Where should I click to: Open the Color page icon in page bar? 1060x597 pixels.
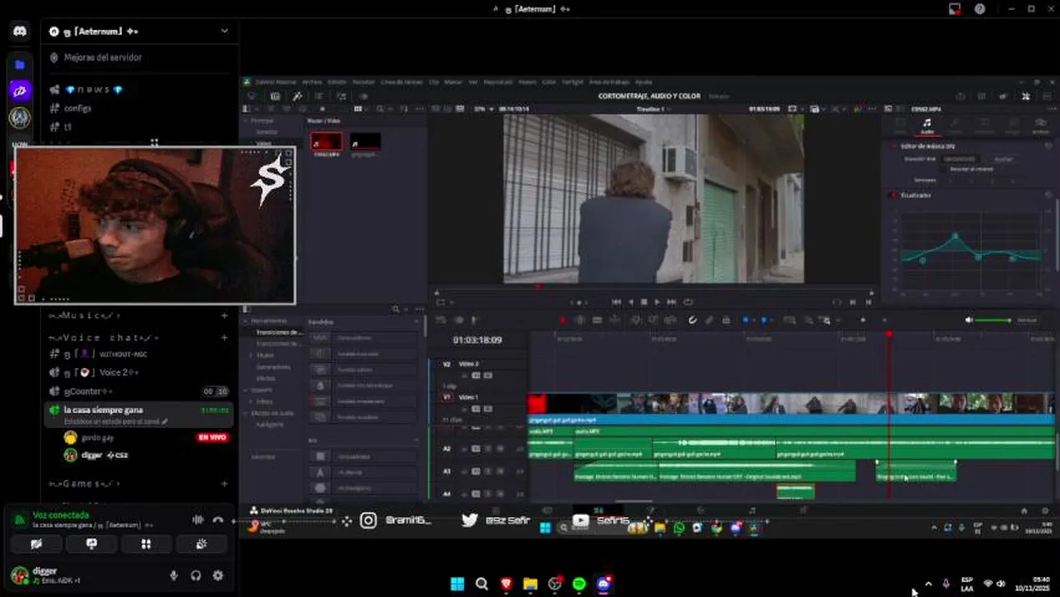click(x=701, y=511)
